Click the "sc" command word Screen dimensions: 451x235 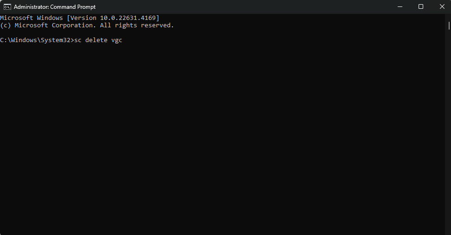click(77, 40)
